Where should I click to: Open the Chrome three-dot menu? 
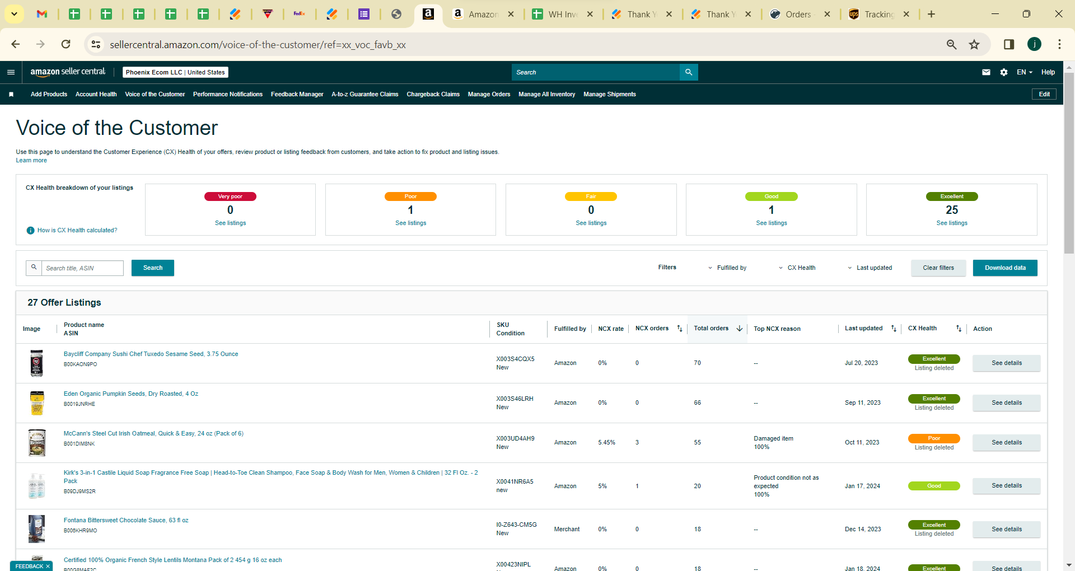pos(1059,44)
